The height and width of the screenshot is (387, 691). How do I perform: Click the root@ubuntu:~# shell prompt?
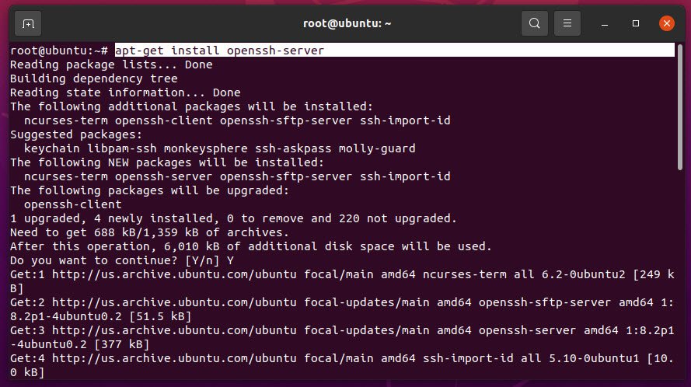[59, 51]
